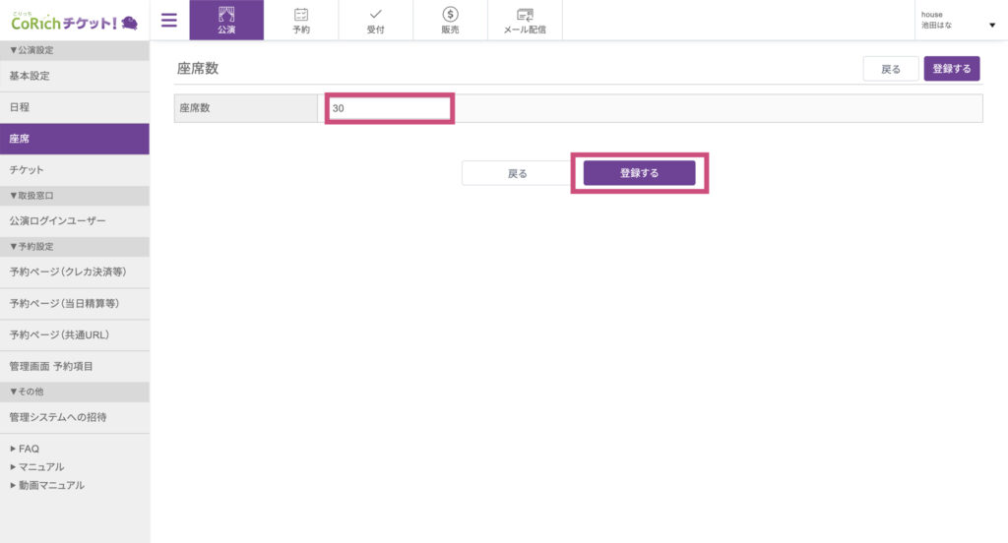Click the CoRich チケット! logo
The height and width of the screenshot is (543, 1008).
click(74, 20)
